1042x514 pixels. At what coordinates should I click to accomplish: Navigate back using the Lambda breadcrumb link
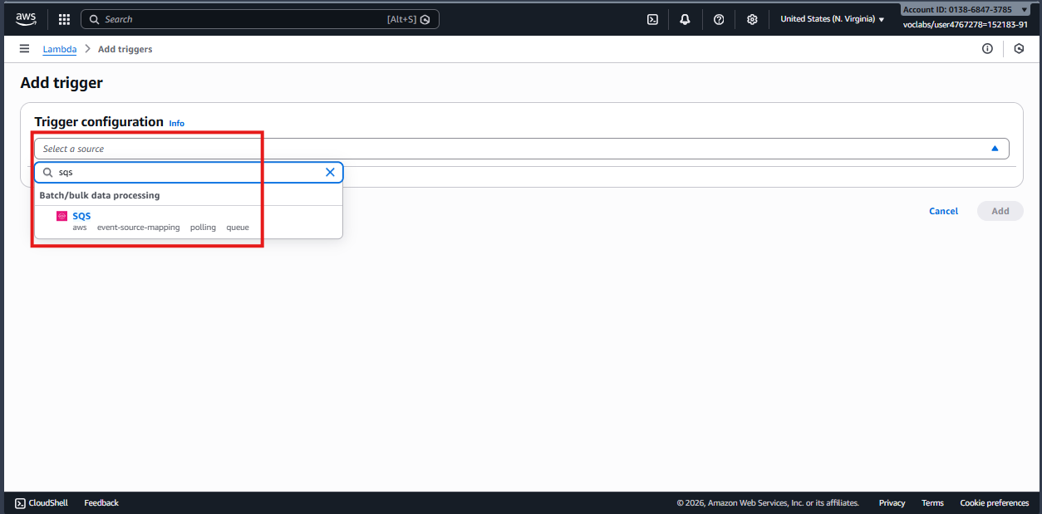[59, 49]
